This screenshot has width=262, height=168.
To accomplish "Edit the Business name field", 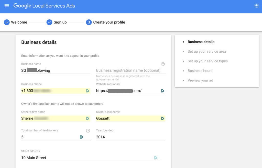I will [x=56, y=70].
